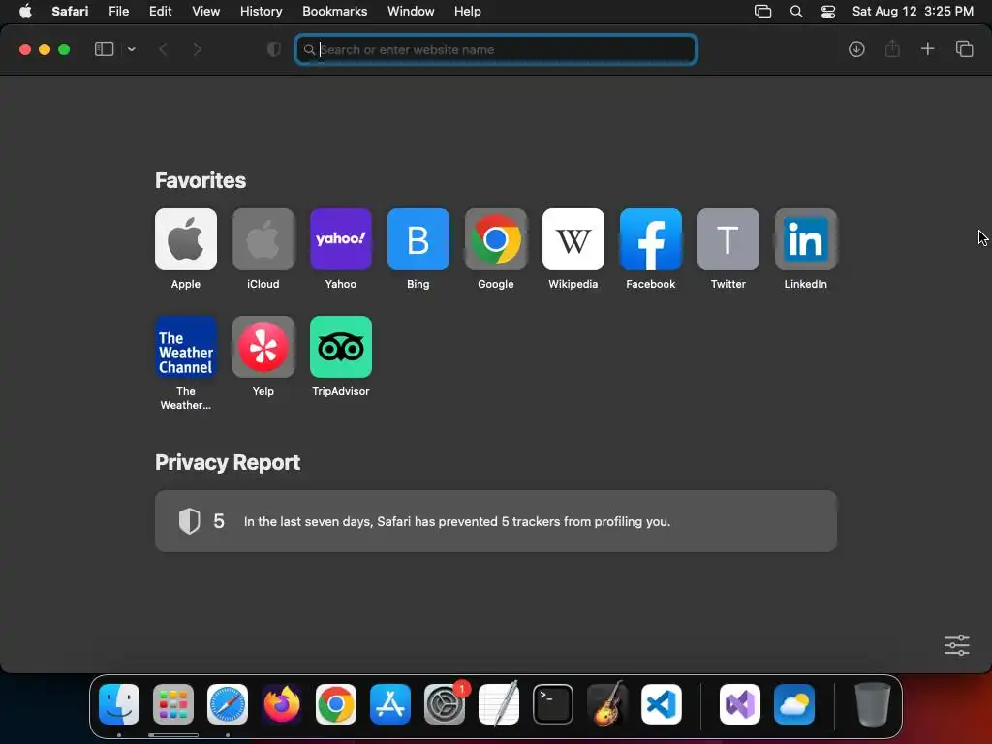Open Control Center in menu bar
This screenshot has width=992, height=744.
click(x=828, y=12)
